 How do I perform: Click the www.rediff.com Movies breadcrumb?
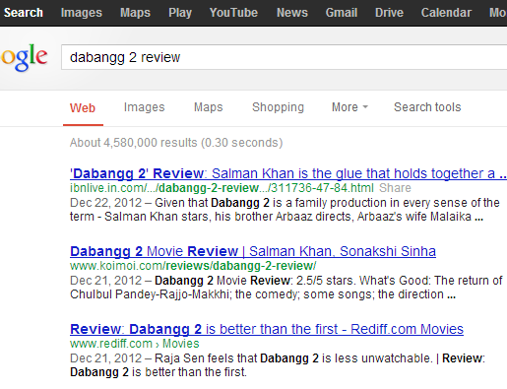pos(135,344)
